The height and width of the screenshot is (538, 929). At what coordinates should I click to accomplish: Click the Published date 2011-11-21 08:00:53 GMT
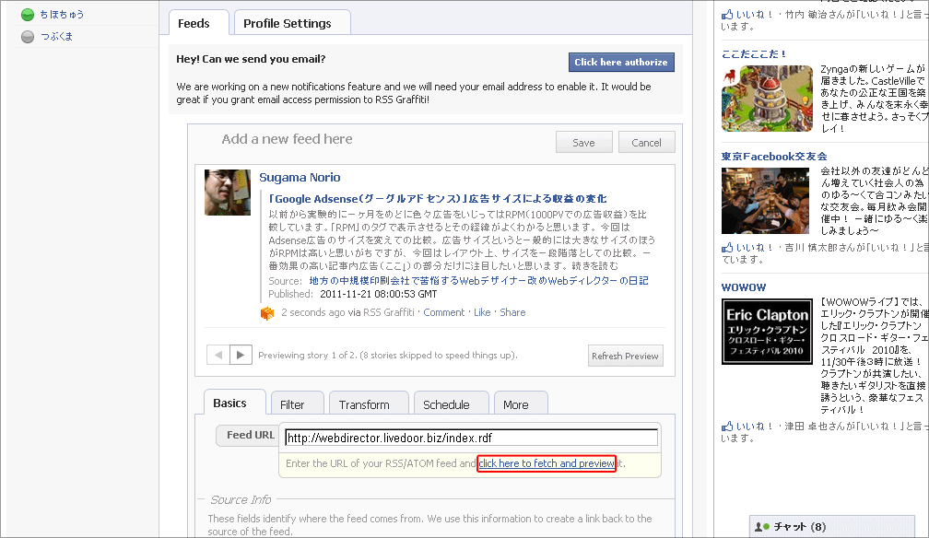tap(379, 294)
